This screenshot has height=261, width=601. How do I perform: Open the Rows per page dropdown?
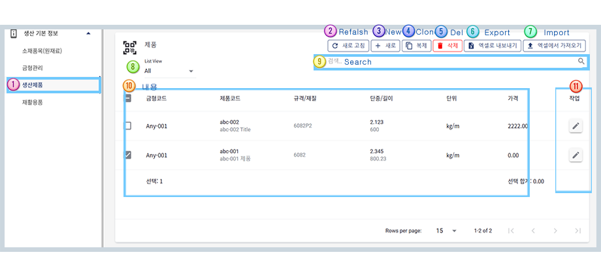pos(446,230)
